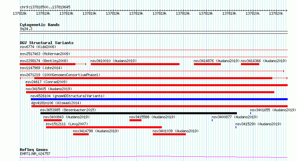Screen dimensions: 297x161
Task: Click the red nsv3415588 variant bar
Action: point(135,120)
